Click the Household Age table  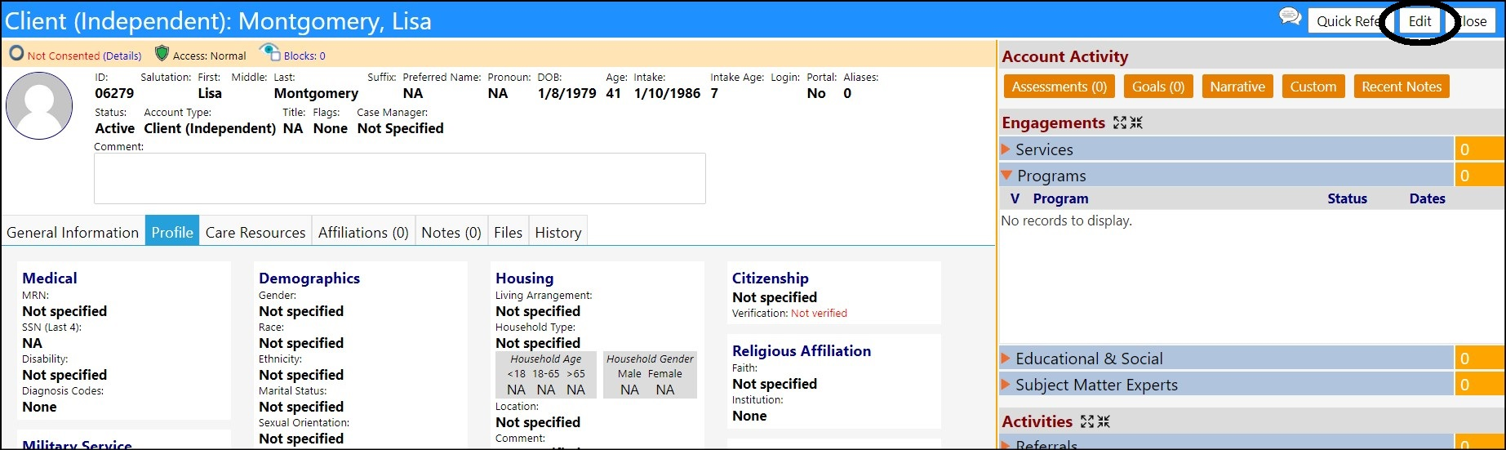pyautogui.click(x=546, y=375)
